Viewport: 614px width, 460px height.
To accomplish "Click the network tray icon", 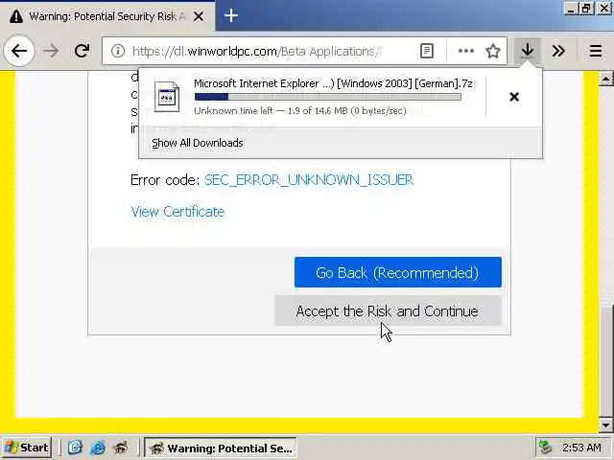I will pos(545,448).
